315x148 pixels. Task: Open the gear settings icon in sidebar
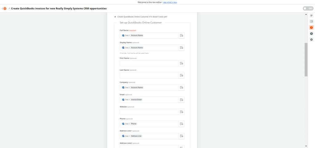(x=311, y=40)
